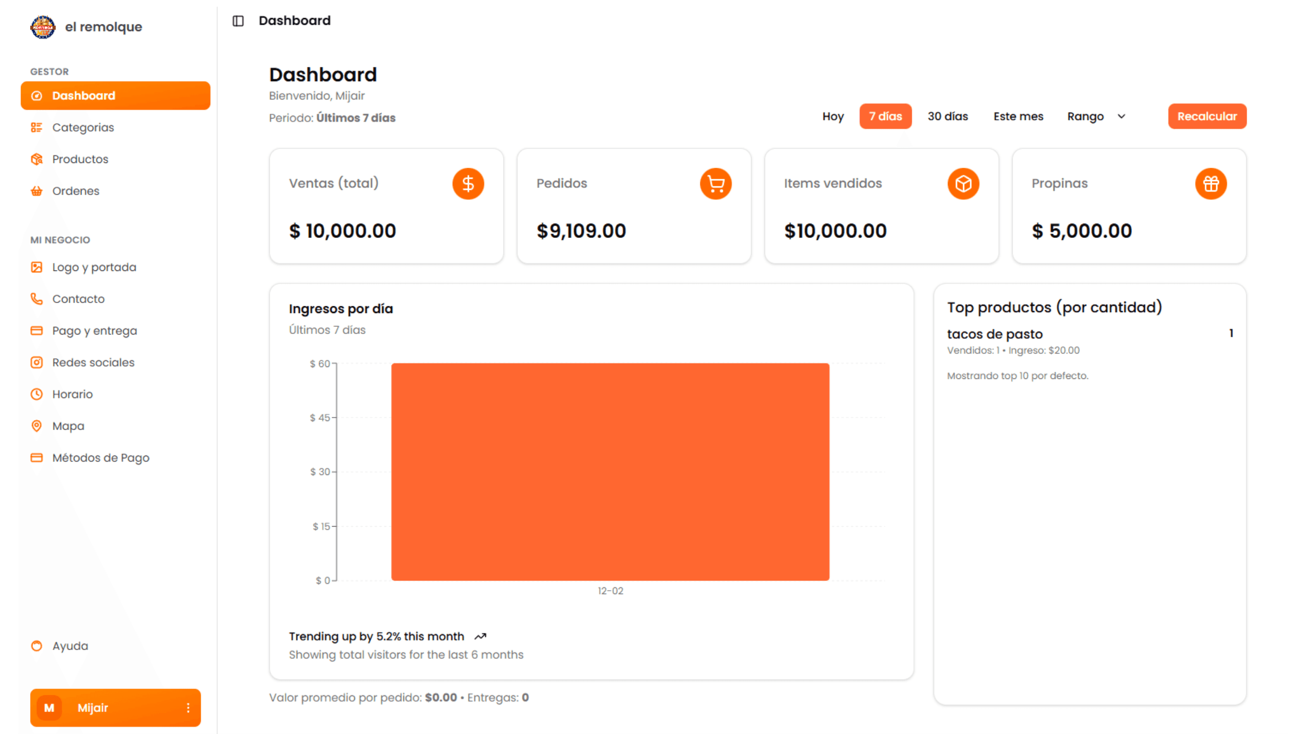Open the Mapa location item

(68, 426)
